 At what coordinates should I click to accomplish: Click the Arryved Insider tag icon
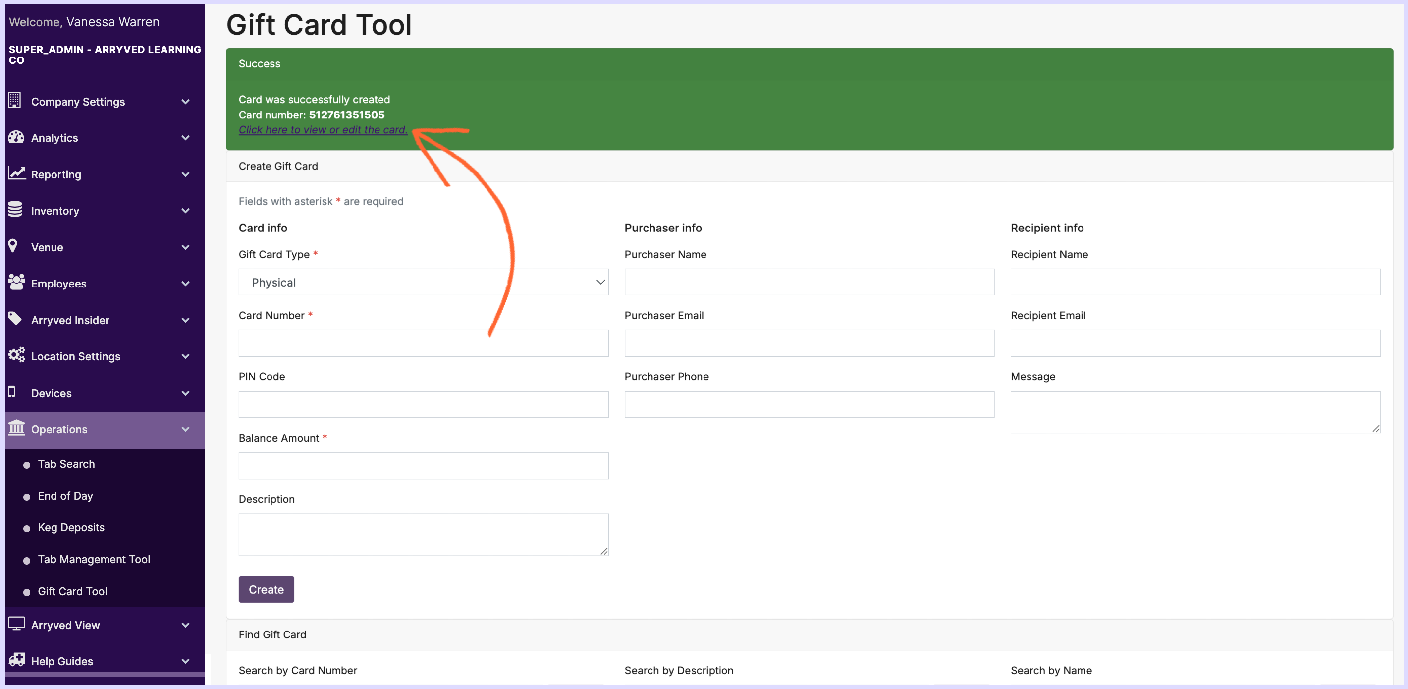point(15,319)
